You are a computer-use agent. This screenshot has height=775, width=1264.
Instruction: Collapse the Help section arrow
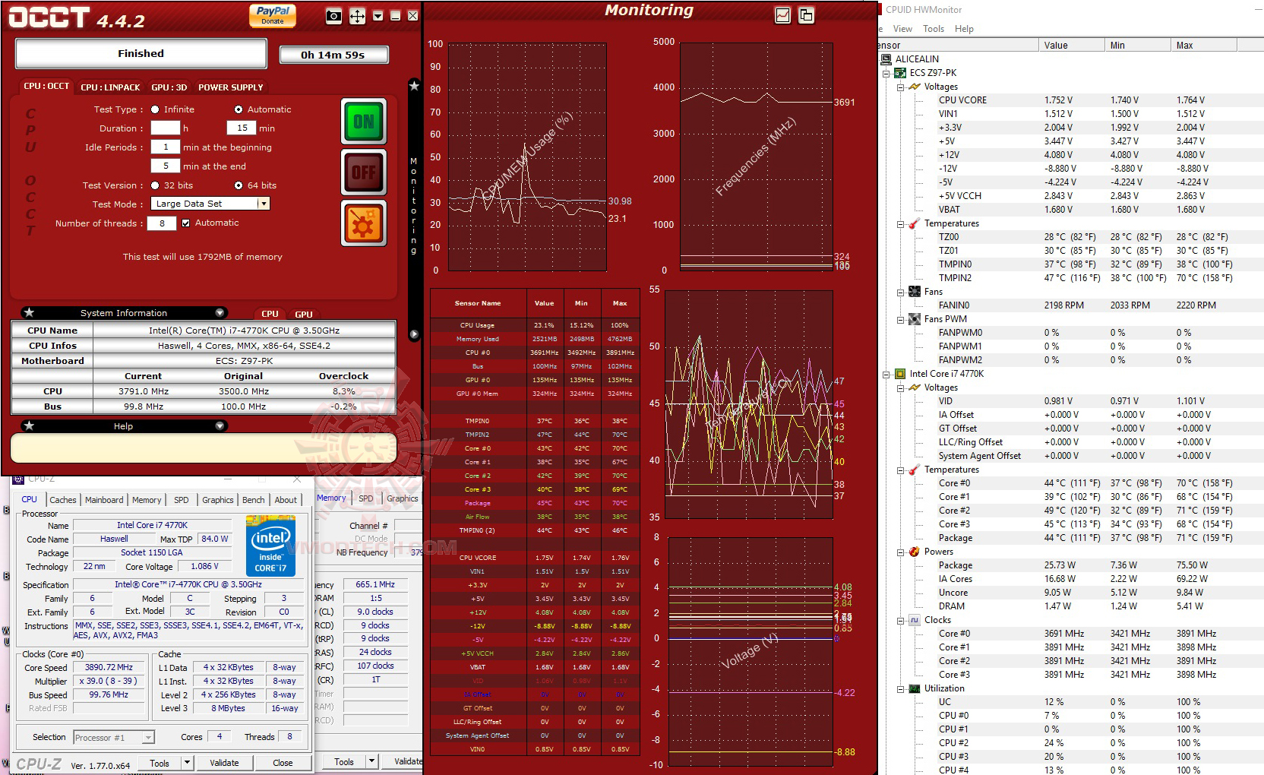coord(220,426)
